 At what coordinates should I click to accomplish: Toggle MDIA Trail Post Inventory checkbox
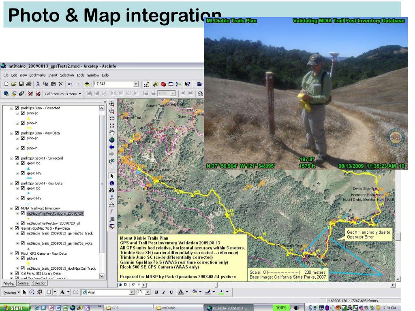tap(17, 208)
